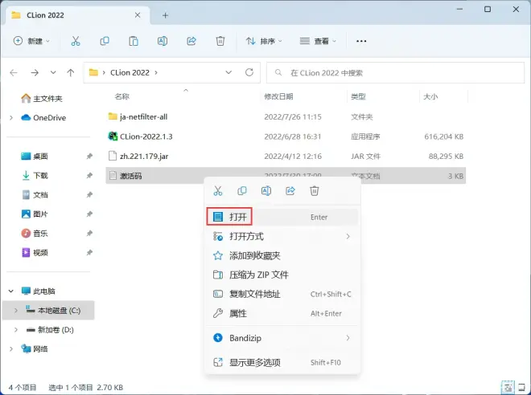The height and width of the screenshot is (395, 531).
Task: Select the 激活码 text file
Action: click(286, 176)
